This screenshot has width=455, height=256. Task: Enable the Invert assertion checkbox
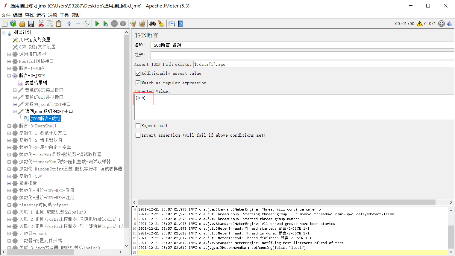(x=138, y=135)
